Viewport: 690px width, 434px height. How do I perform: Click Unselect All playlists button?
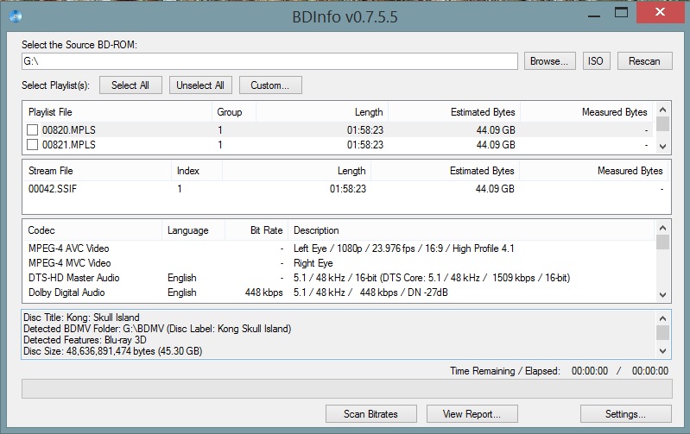click(x=200, y=85)
